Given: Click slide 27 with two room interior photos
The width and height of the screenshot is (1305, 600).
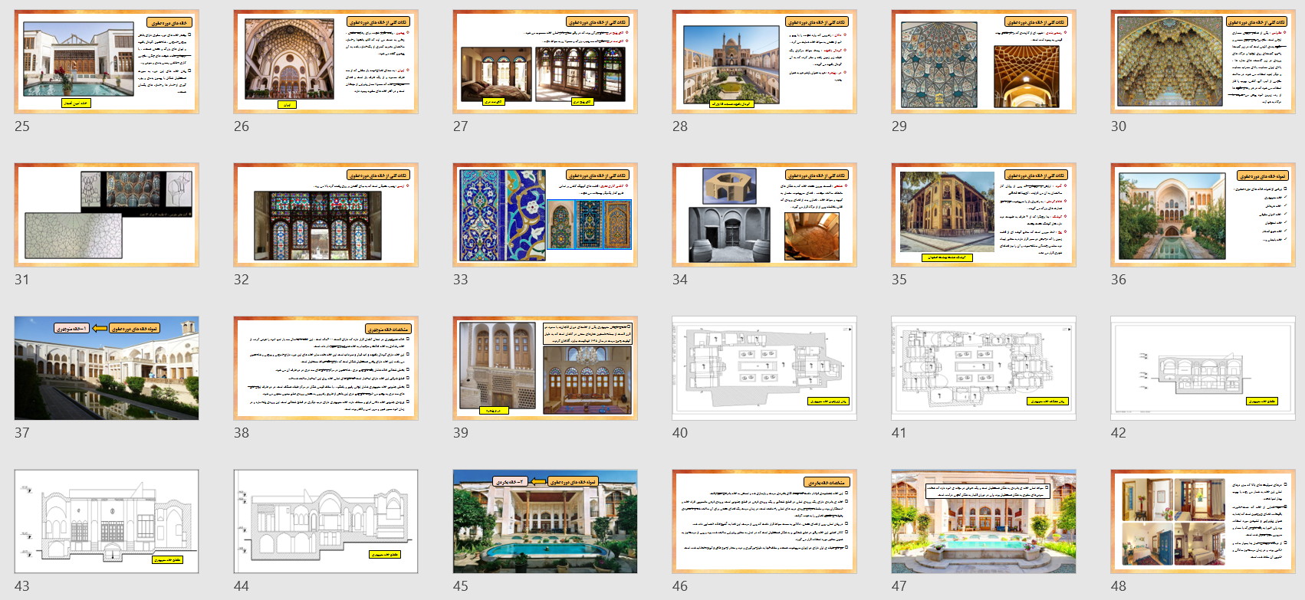Looking at the screenshot, I should click(x=545, y=61).
